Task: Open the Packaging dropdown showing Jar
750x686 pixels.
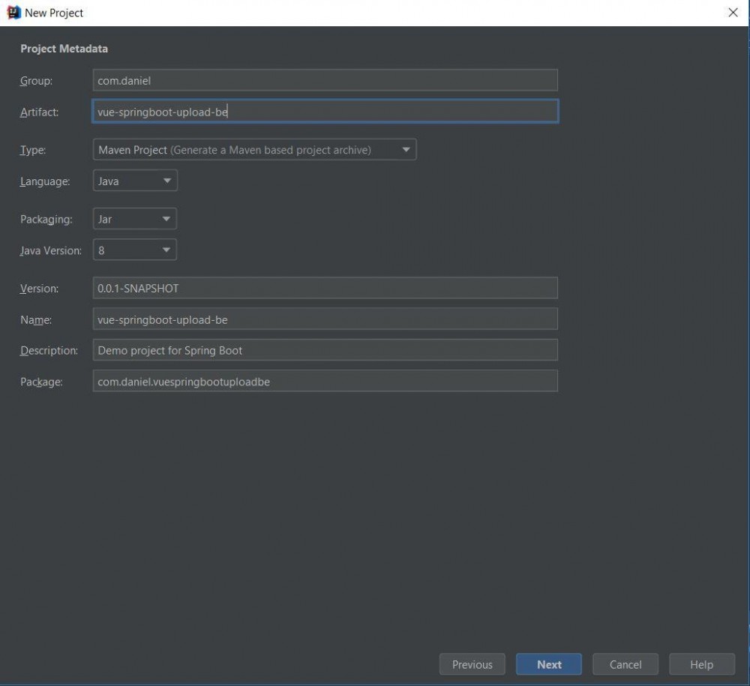Action: pyautogui.click(x=133, y=218)
